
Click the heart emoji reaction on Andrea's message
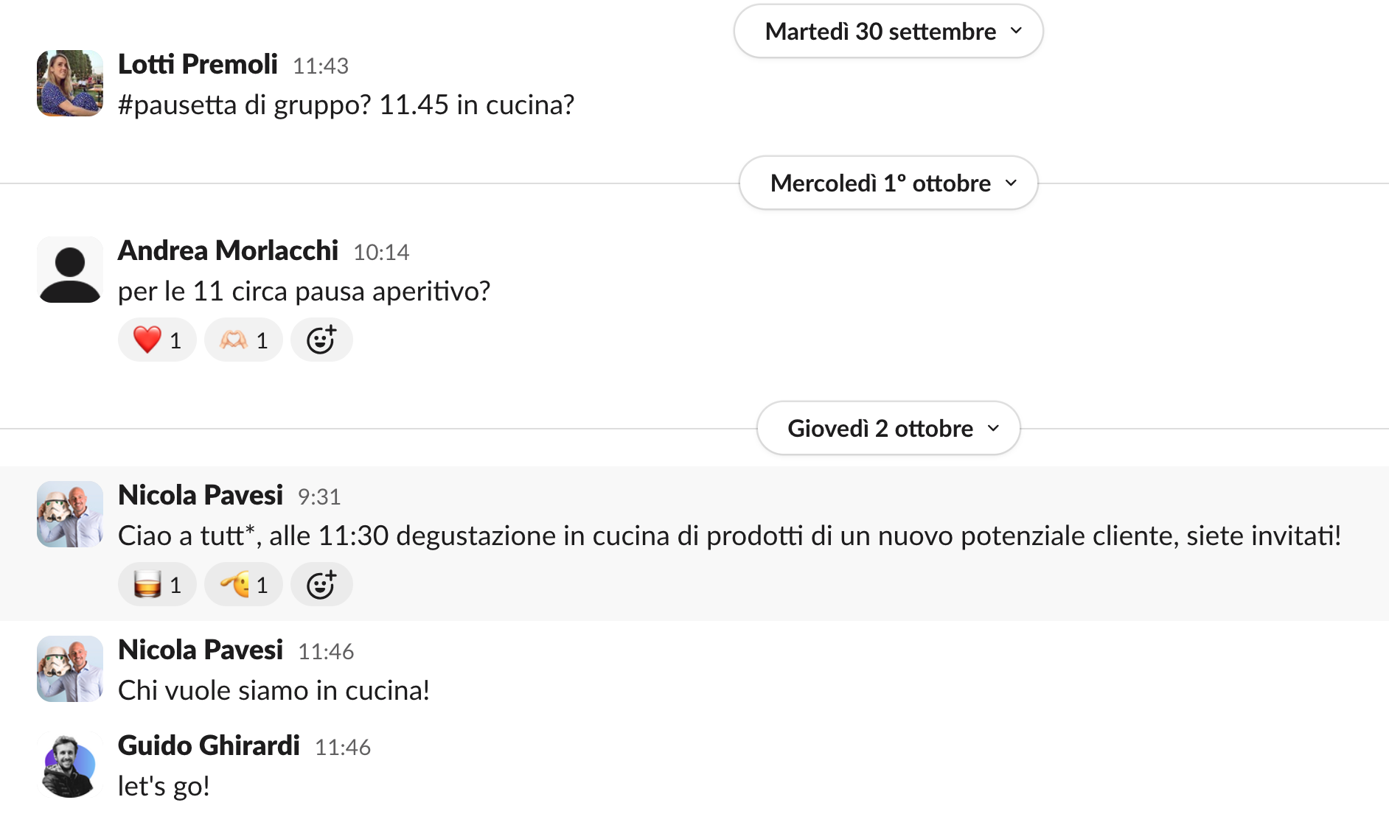coord(156,340)
